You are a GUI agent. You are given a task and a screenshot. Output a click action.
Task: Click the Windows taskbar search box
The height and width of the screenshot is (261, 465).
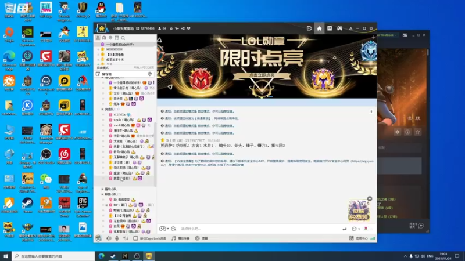point(53,256)
